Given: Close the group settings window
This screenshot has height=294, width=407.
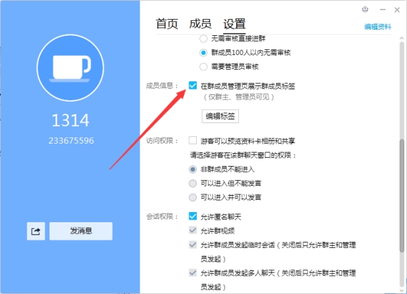Looking at the screenshot, I should [397, 10].
